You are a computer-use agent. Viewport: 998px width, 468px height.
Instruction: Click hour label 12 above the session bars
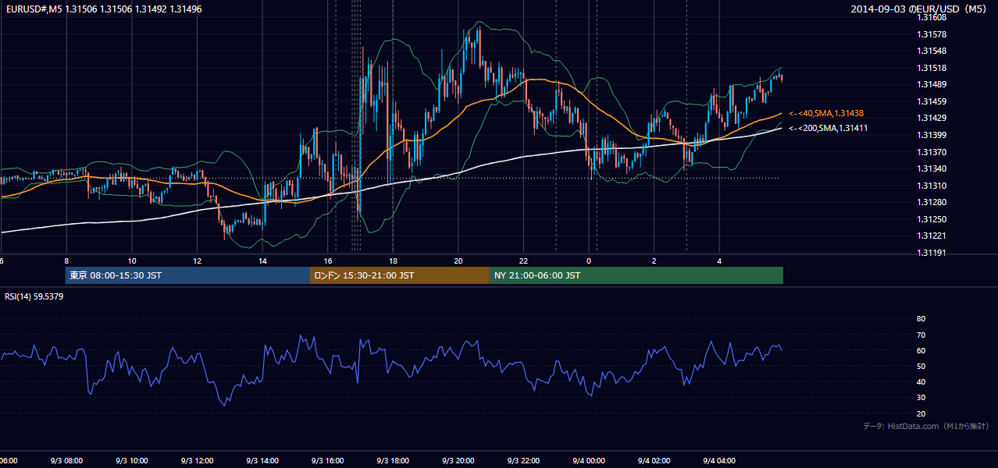(x=198, y=261)
